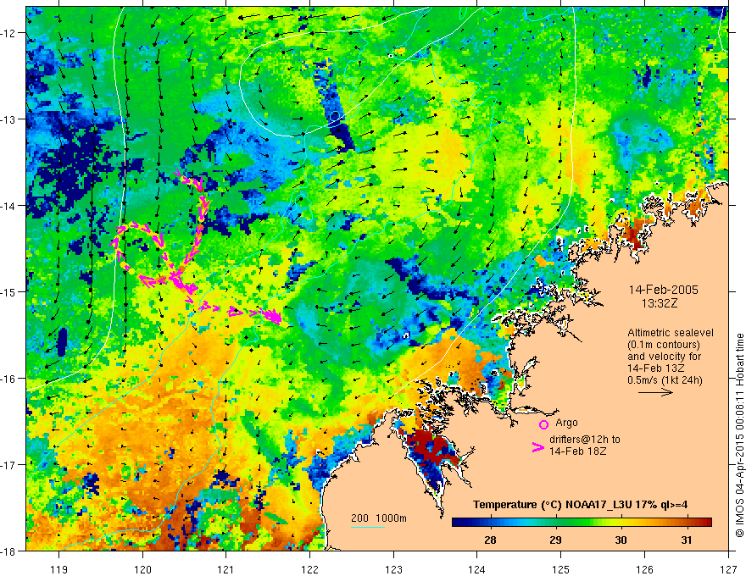Click the longitude axis label 122
Viewport: 746px width, 576px height.
[309, 569]
